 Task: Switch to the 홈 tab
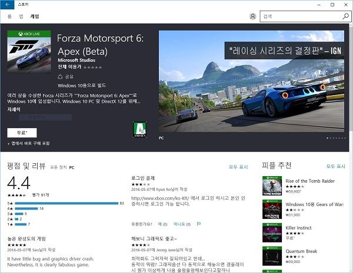tap(9, 16)
